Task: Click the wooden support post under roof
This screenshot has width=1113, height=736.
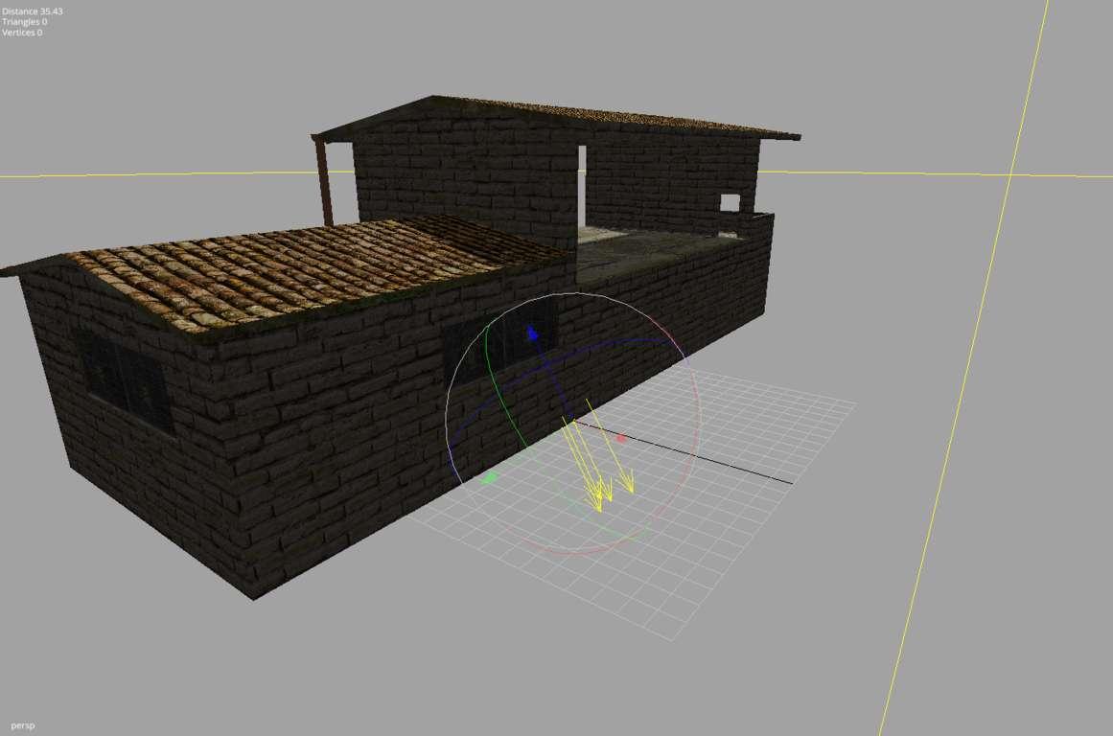Action: [x=325, y=182]
